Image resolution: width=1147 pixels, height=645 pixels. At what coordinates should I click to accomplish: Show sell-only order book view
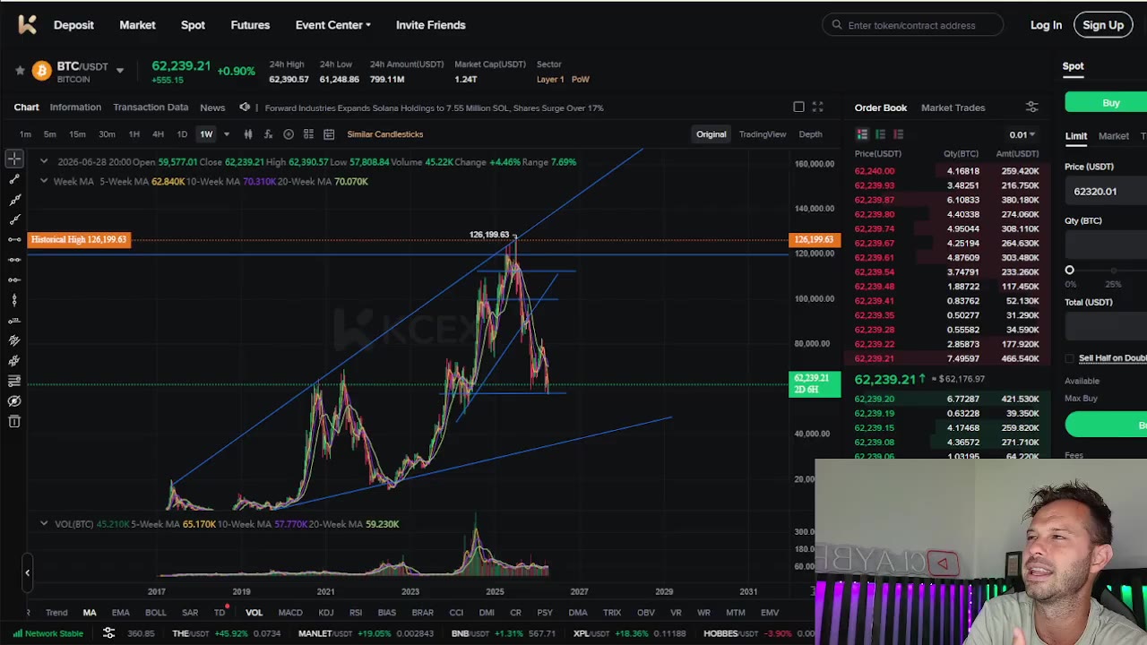[x=898, y=134]
